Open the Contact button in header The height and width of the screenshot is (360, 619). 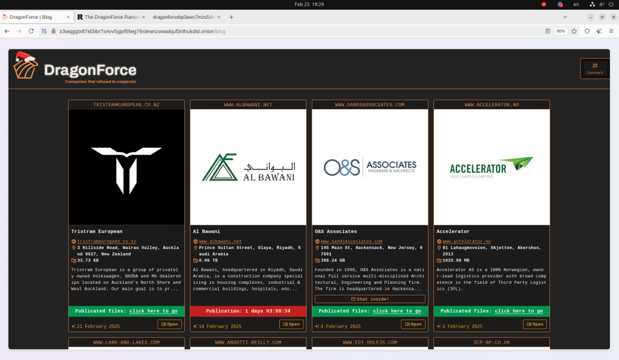tap(595, 69)
